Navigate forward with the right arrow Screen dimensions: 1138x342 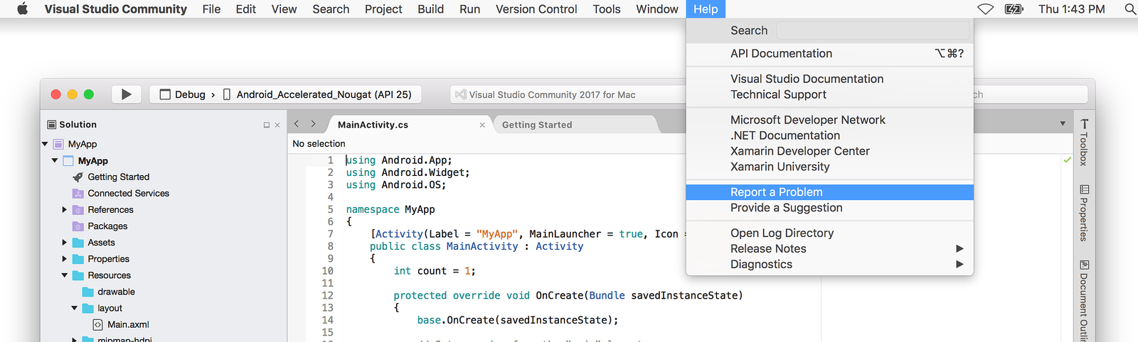point(313,124)
